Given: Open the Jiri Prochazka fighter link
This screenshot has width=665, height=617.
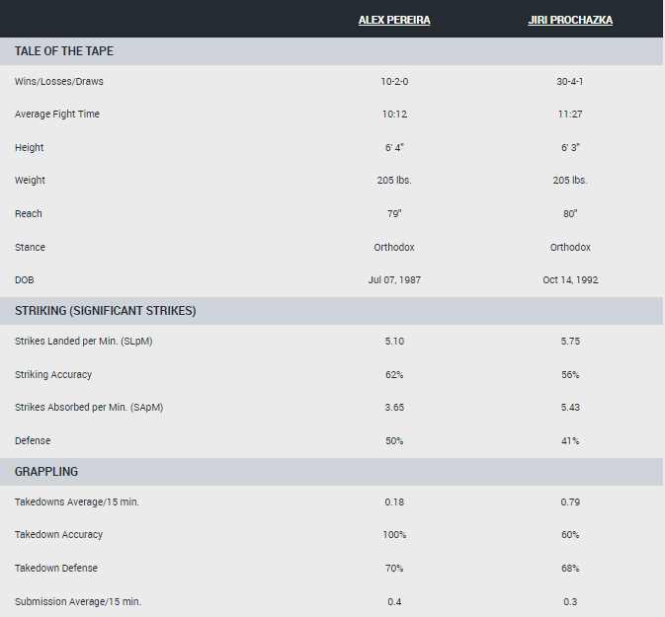Looking at the screenshot, I should (568, 20).
